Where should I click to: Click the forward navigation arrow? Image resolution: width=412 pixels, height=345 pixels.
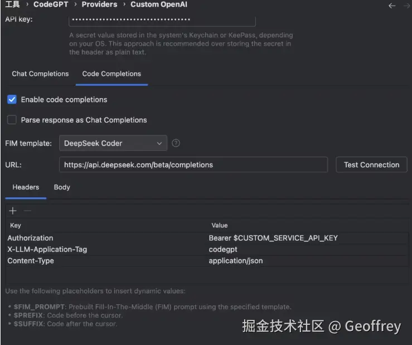tap(408, 6)
